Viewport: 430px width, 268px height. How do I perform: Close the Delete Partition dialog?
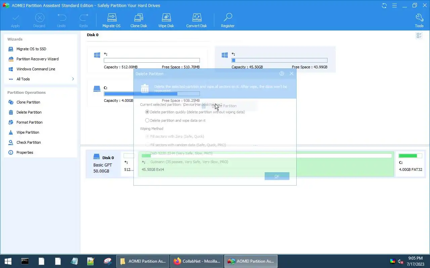pos(292,74)
